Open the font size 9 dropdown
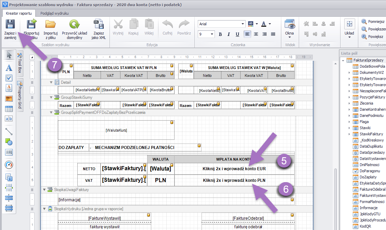386x230 pixels. tap(212, 34)
